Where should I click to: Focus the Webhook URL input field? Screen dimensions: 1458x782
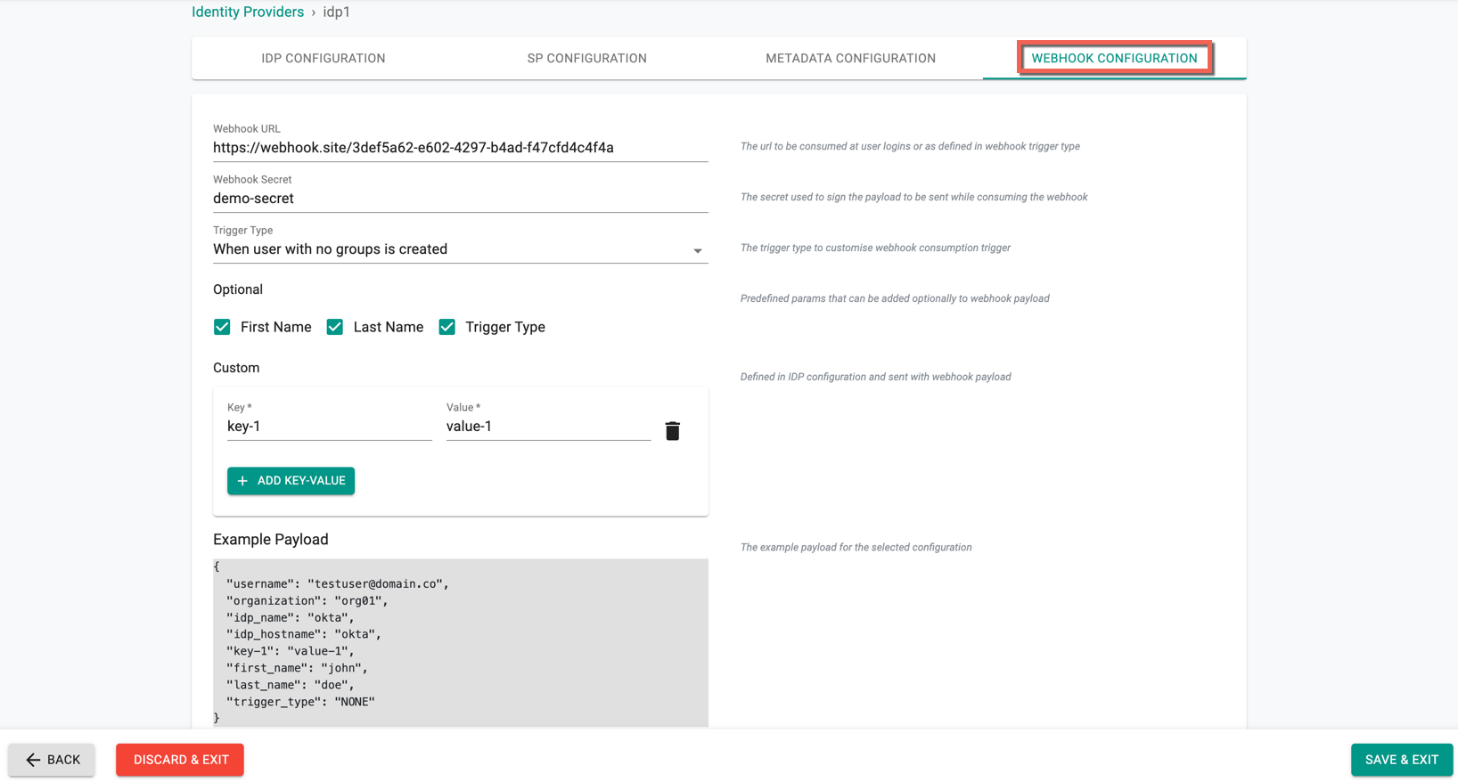[461, 148]
